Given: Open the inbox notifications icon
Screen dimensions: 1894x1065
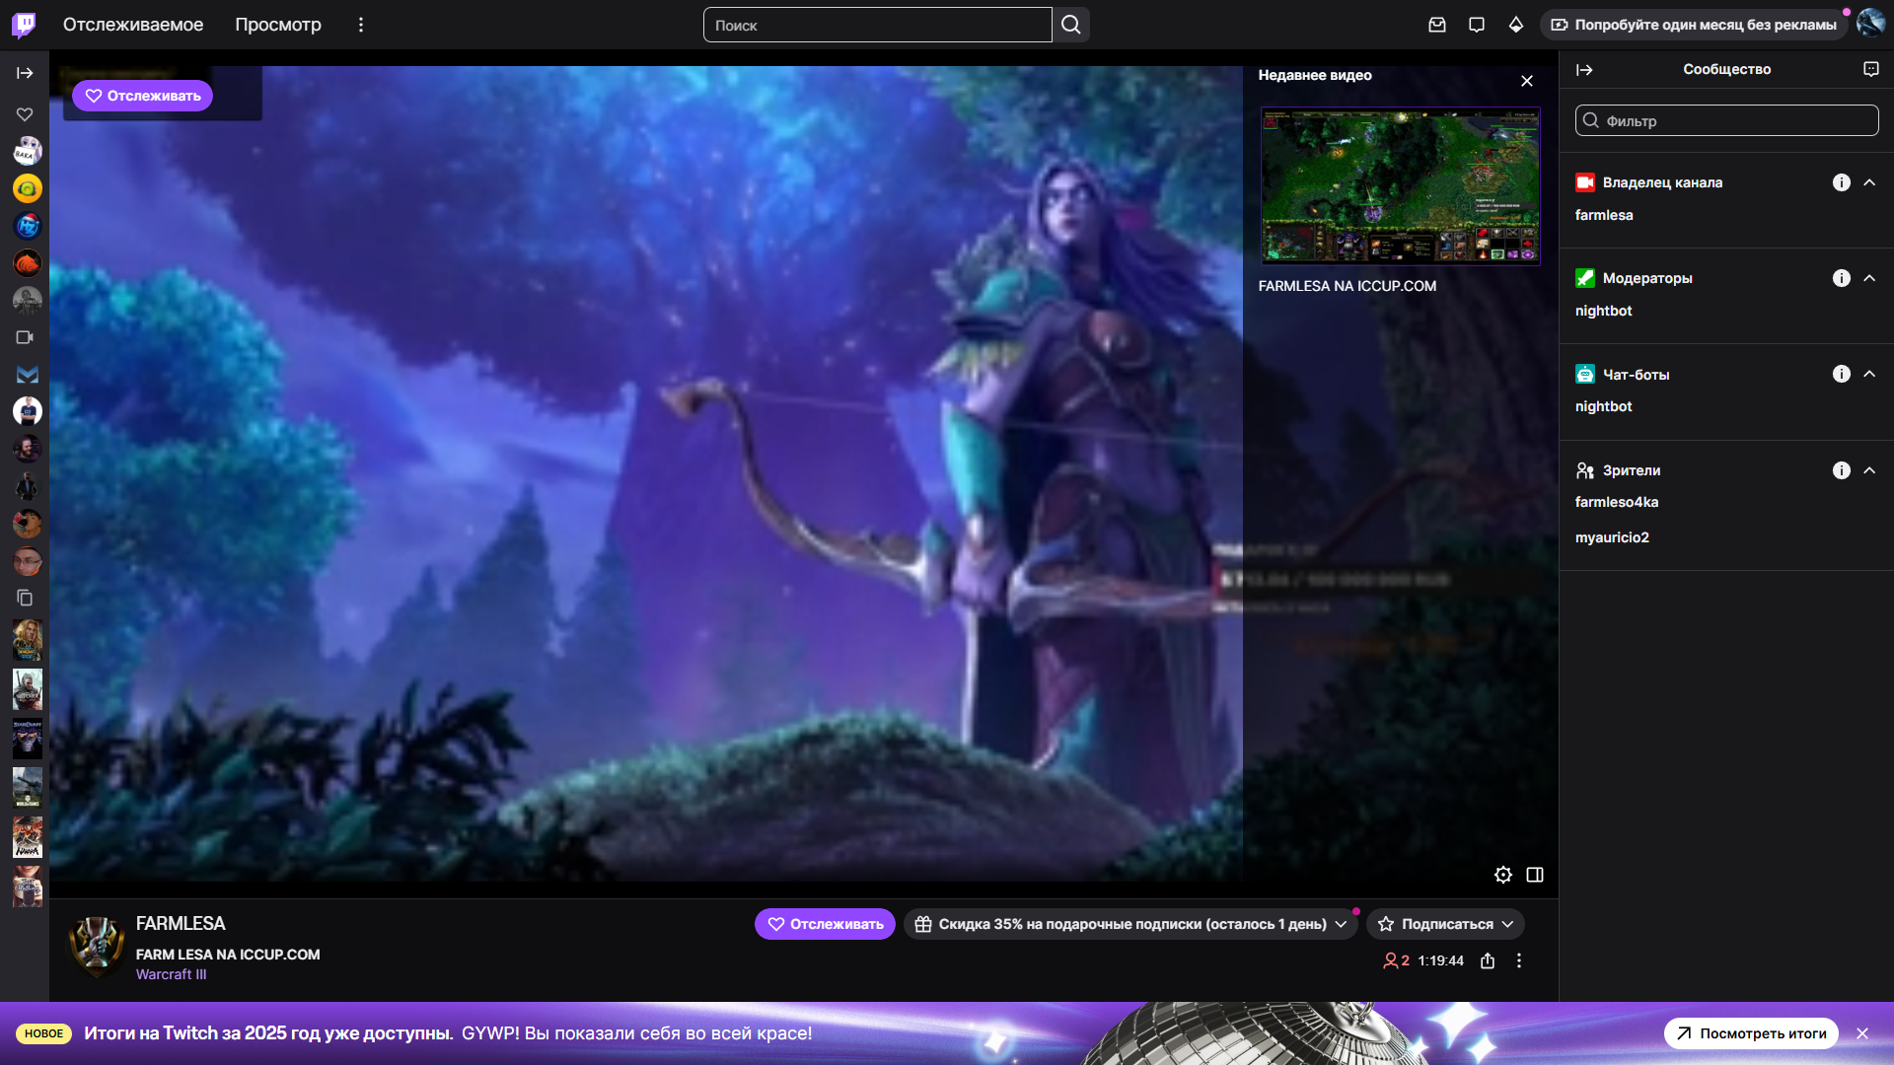Looking at the screenshot, I should 1437,25.
